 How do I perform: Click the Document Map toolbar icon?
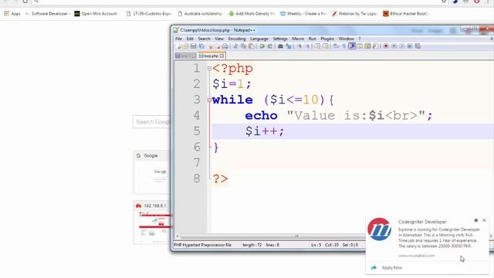367,46
